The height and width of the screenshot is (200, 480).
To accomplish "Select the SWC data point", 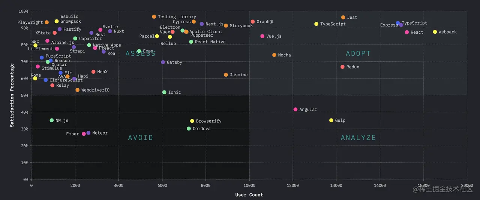I will tap(35, 46).
